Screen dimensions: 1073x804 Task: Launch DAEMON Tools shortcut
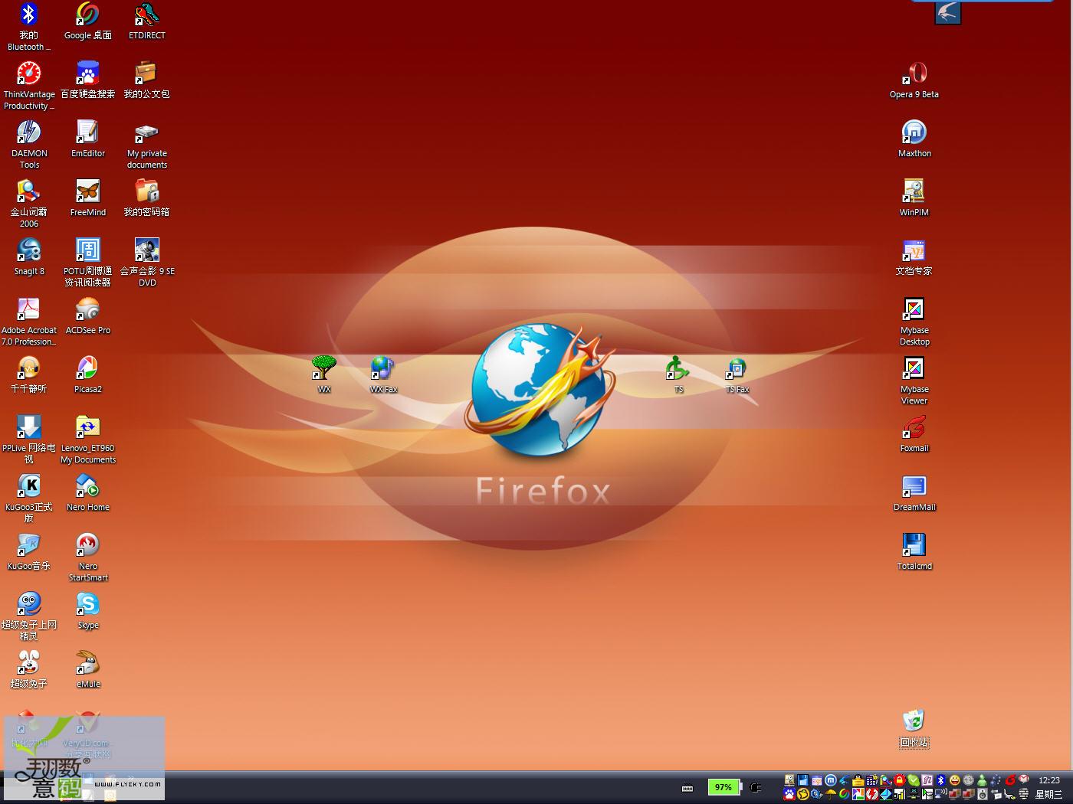(x=29, y=145)
